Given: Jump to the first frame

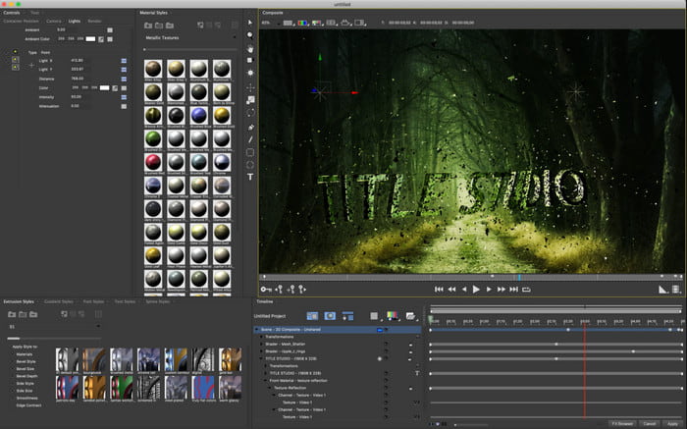Looking at the screenshot, I should pyautogui.click(x=439, y=290).
